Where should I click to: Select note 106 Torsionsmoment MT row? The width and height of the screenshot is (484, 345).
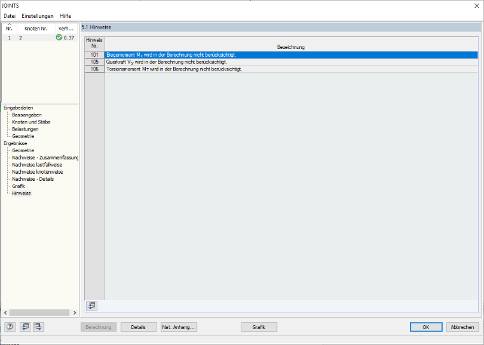click(291, 69)
